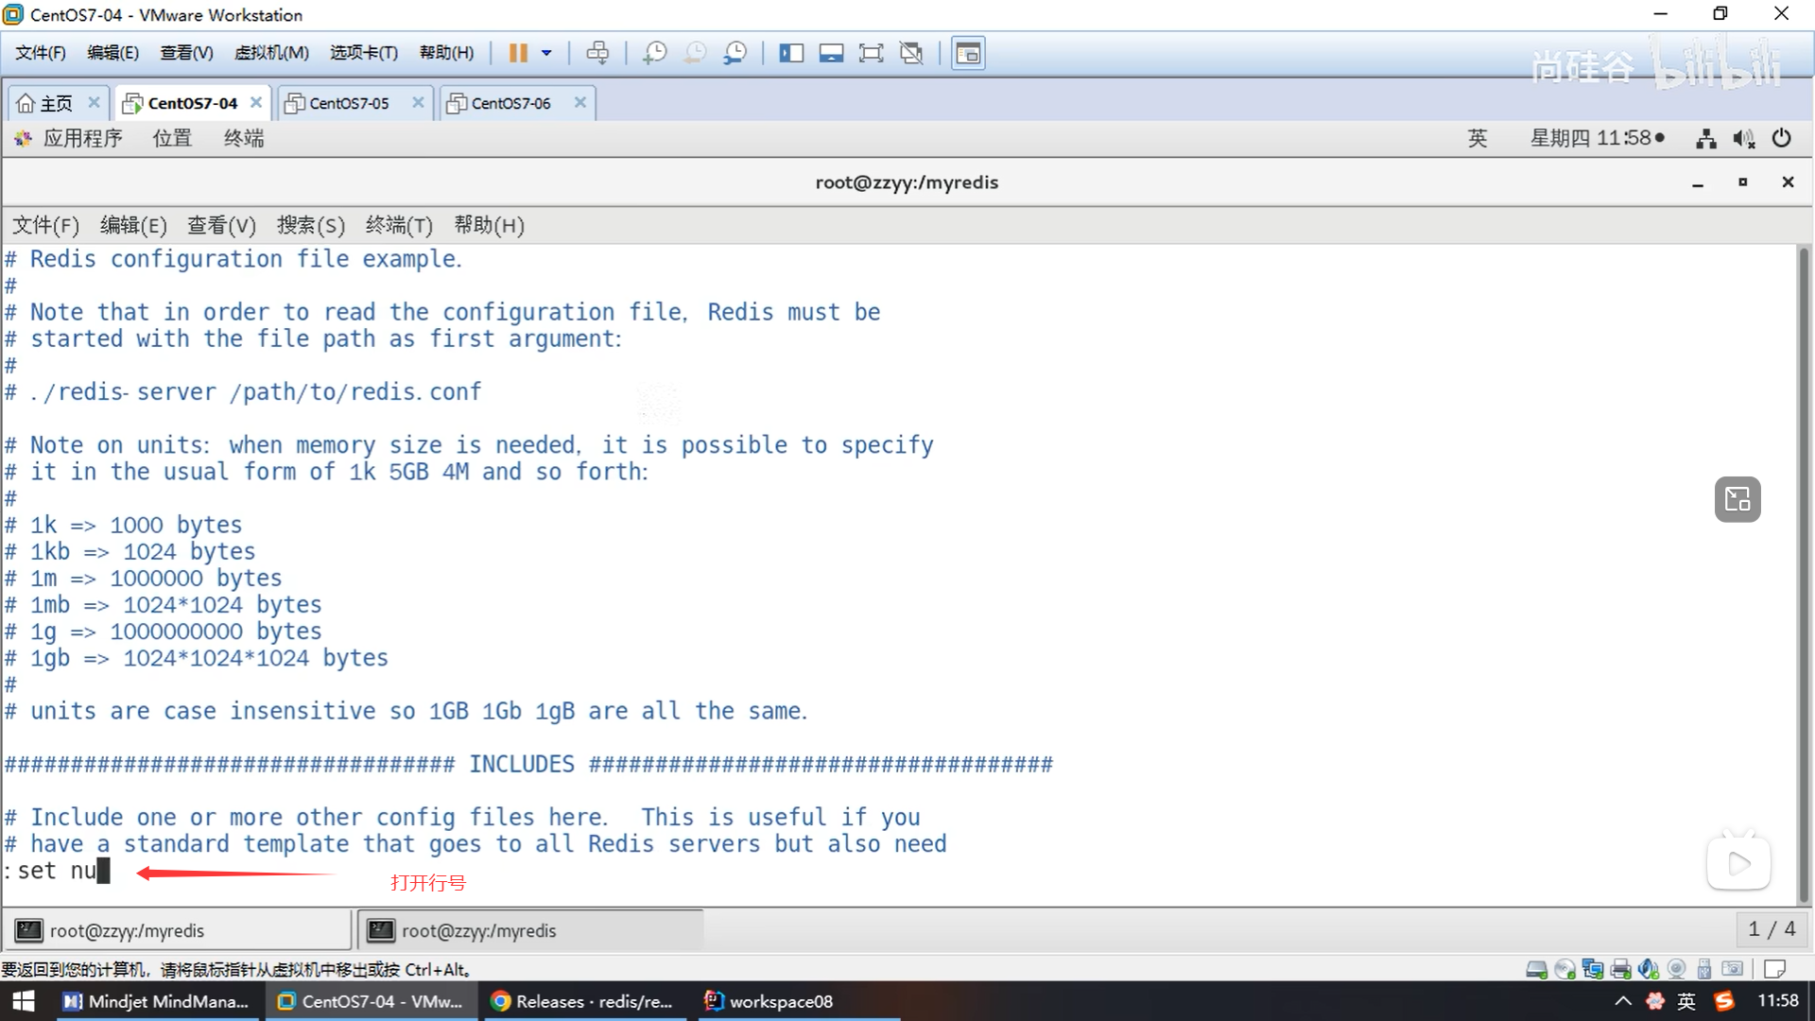This screenshot has width=1815, height=1021.
Task: Click Send Ctrl+Alt+Del icon
Action: click(x=597, y=53)
